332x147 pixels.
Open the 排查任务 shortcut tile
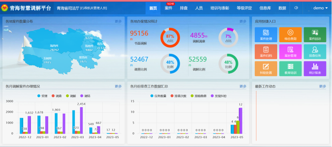tap(315, 52)
